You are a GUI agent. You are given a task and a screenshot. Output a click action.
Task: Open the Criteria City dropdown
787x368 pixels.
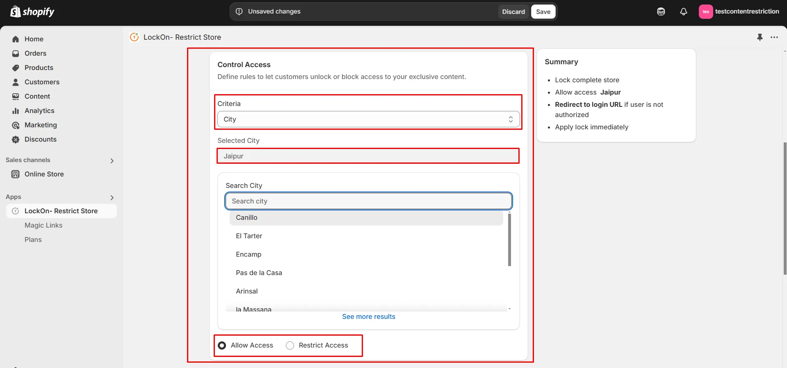(x=368, y=119)
